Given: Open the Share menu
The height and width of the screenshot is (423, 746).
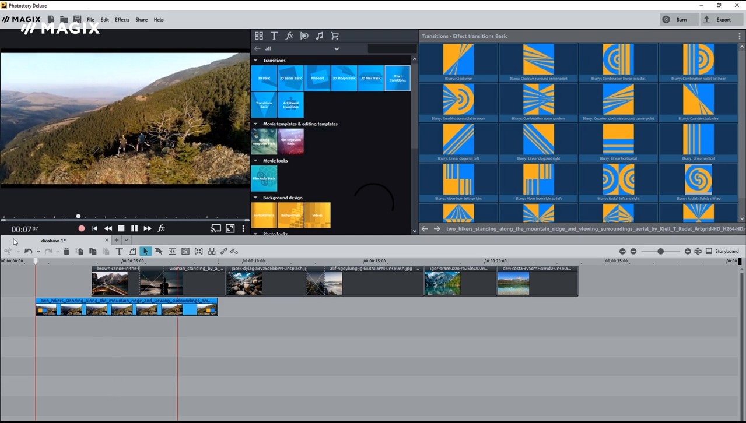Looking at the screenshot, I should [x=141, y=20].
